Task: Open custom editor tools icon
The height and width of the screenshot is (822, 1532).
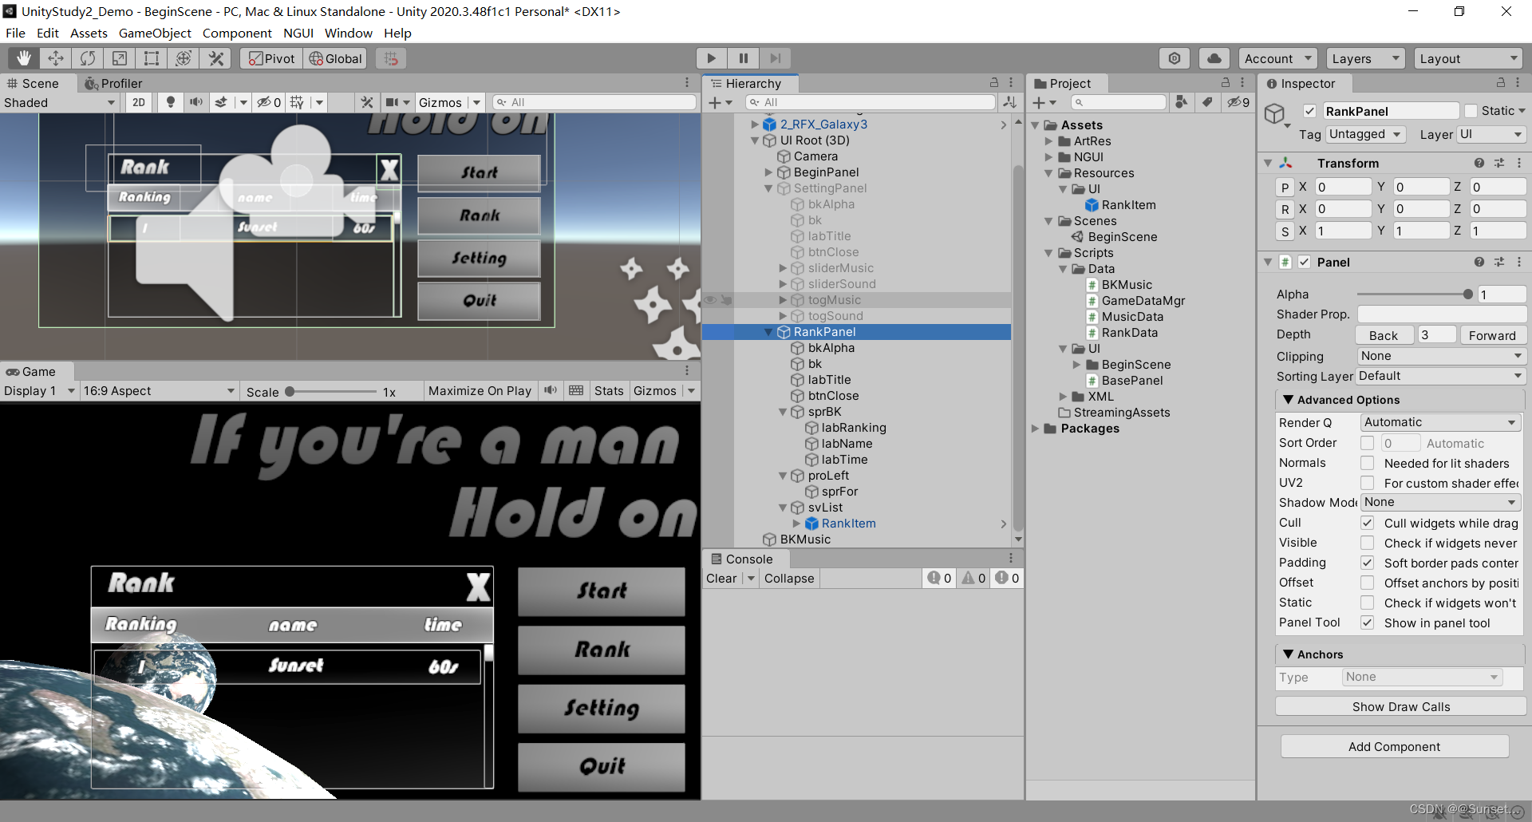Action: coord(215,58)
